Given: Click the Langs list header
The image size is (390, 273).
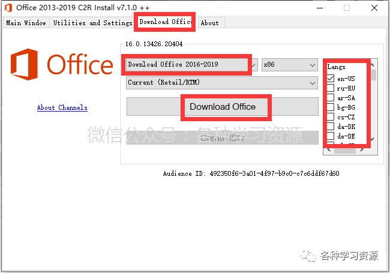Looking at the screenshot, I should tap(336, 67).
